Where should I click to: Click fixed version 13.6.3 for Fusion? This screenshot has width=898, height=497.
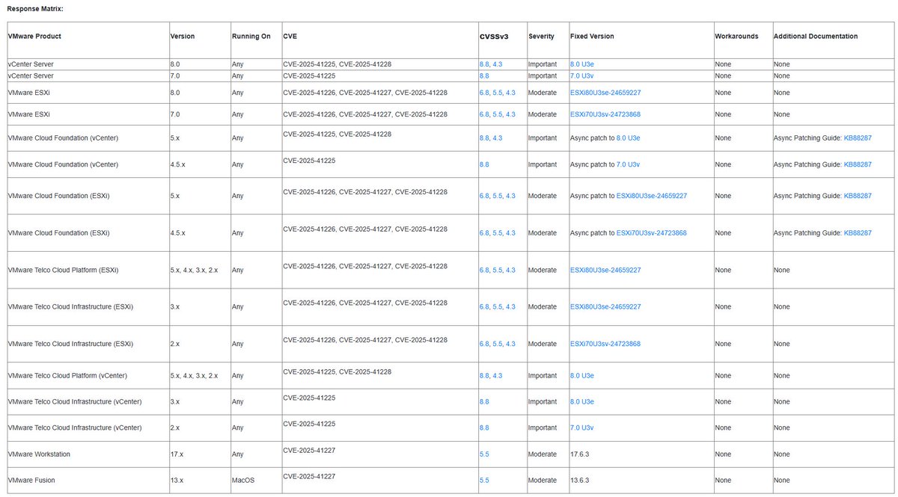click(x=581, y=481)
